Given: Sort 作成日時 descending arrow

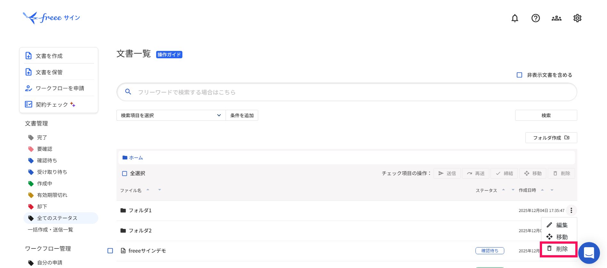Looking at the screenshot, I should (552, 190).
